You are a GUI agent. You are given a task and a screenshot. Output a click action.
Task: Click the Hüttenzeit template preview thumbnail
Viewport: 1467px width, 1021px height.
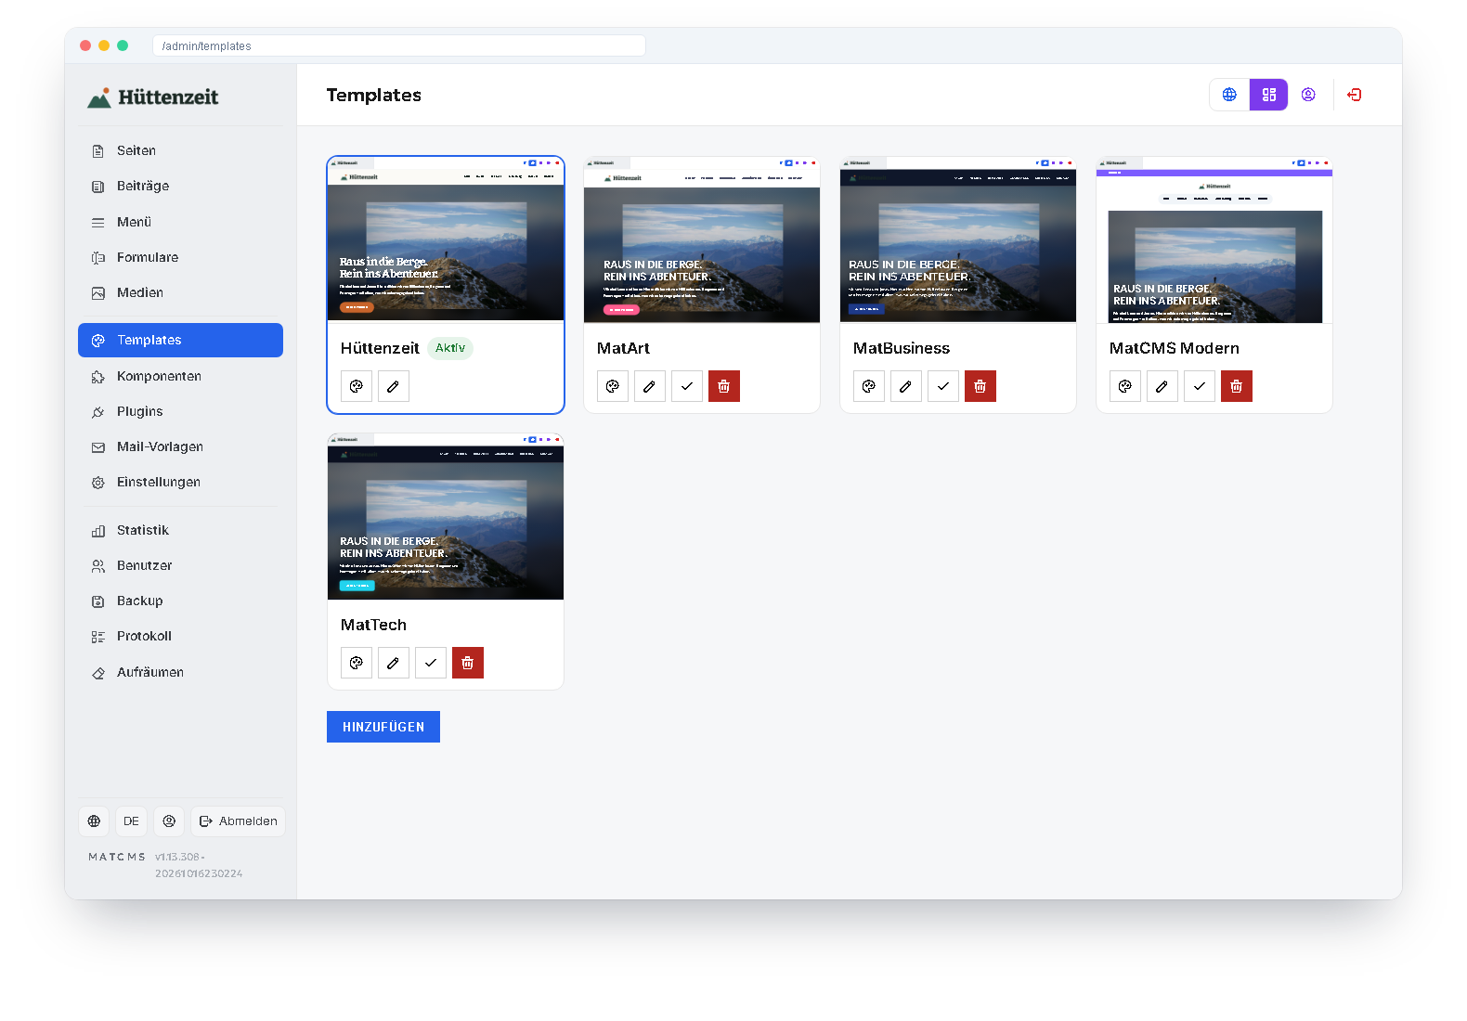coord(446,239)
